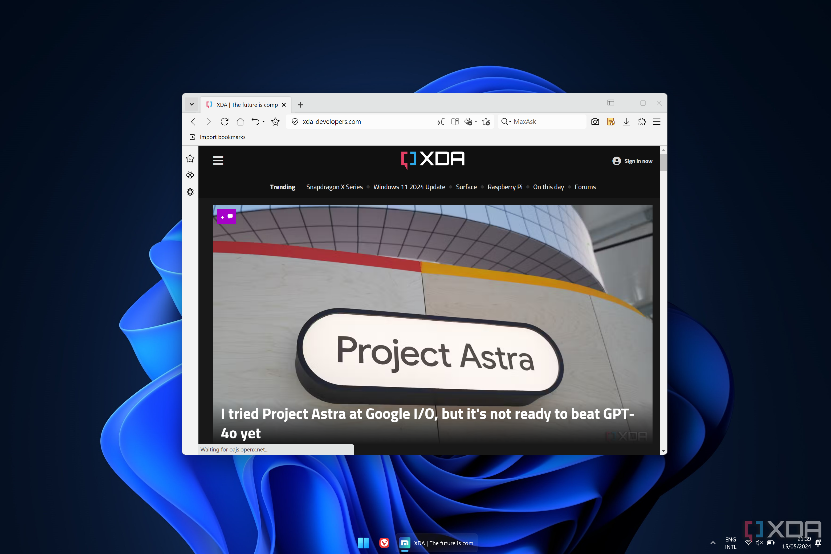Viewport: 831px width, 554px height.
Task: Click Import bookmarks
Action: (217, 137)
